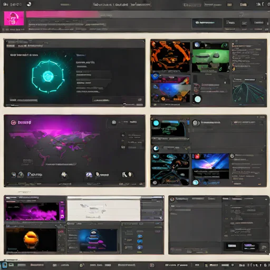The image size is (270, 270).
Task: Click the highlighted blue taskbar icon at the far left
Action: click(4, 265)
